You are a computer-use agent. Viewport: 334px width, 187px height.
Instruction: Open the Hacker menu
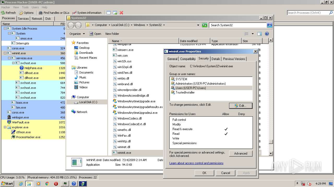6,7
